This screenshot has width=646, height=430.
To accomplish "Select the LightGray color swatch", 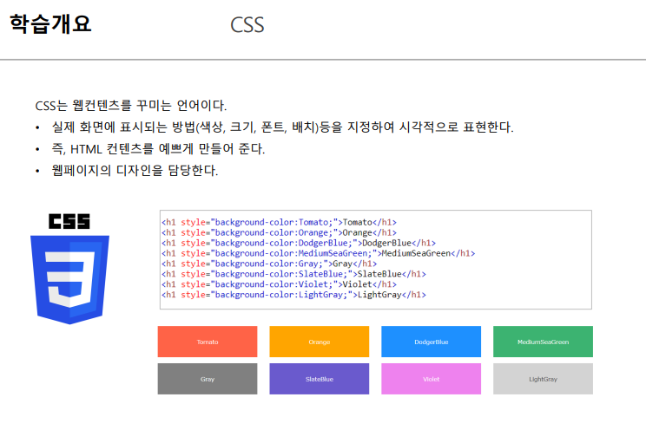I will click(x=543, y=379).
